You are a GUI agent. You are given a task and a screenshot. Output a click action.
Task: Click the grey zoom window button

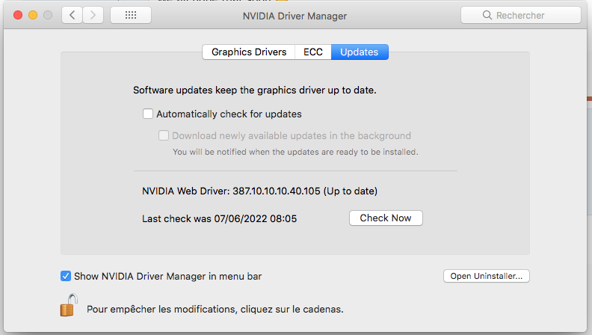48,15
